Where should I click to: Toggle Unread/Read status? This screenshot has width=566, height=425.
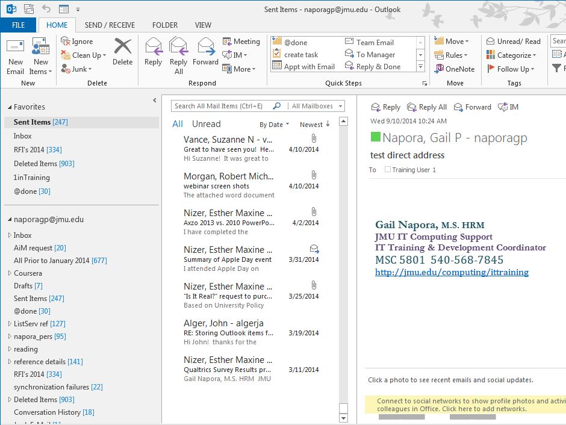point(513,42)
